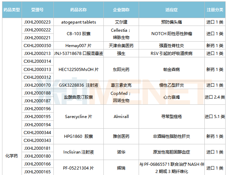Viewport: 227px width, 175px height.
Task: Select the 受理号 column header
Action: coord(38,10)
